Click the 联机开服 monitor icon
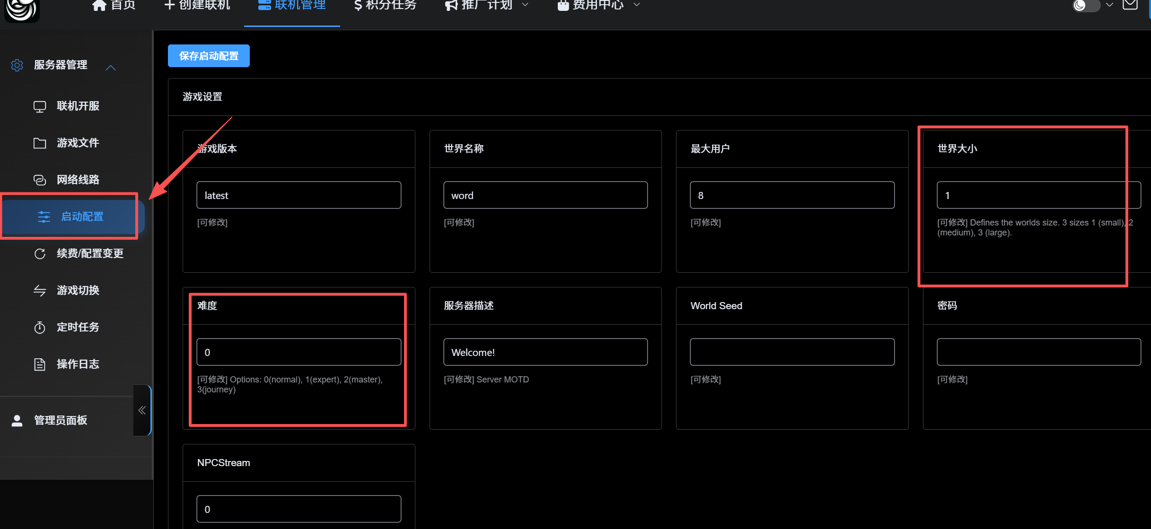The image size is (1151, 529). [40, 106]
